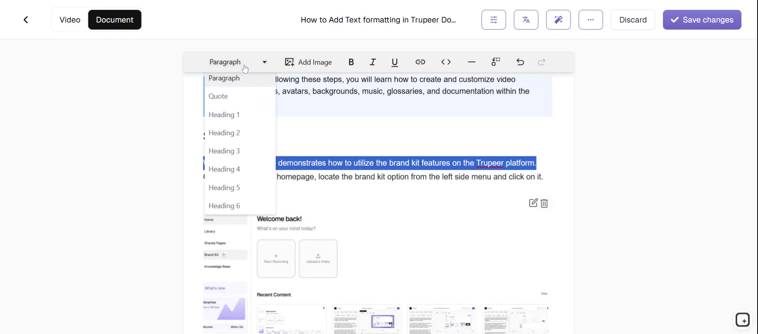Viewport: 758px width, 334px height.
Task: Redo the last edit
Action: (x=542, y=62)
